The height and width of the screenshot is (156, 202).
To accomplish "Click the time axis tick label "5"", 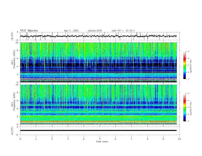I will click(100, 139).
